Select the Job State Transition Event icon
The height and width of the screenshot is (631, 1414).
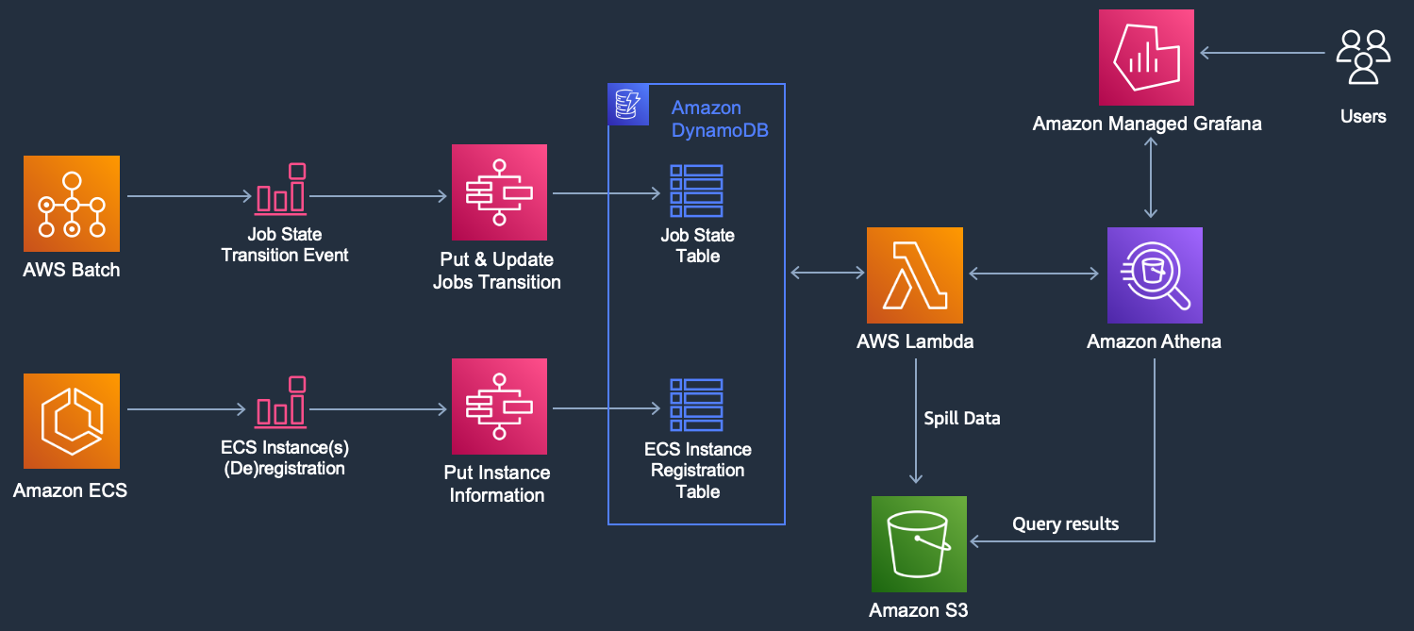[281, 188]
